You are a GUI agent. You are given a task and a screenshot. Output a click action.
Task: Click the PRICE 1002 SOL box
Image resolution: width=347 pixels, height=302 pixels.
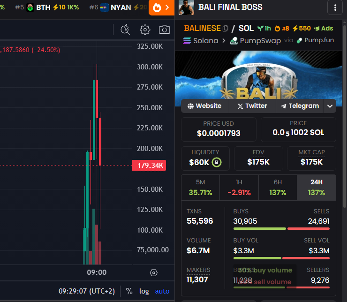coord(298,129)
